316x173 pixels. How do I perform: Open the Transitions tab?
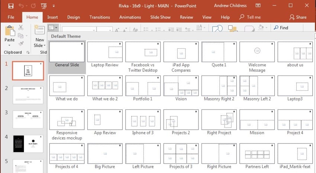(x=100, y=17)
